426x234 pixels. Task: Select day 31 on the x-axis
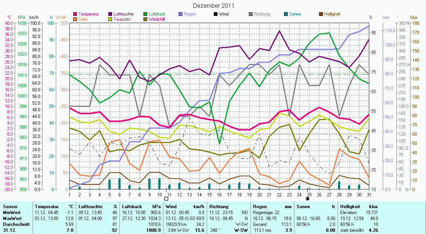pos(369,194)
